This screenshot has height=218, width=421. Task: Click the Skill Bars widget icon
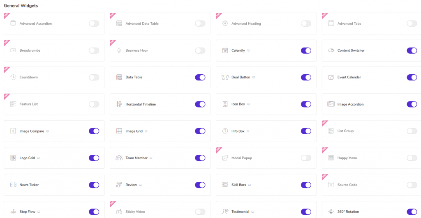click(225, 185)
